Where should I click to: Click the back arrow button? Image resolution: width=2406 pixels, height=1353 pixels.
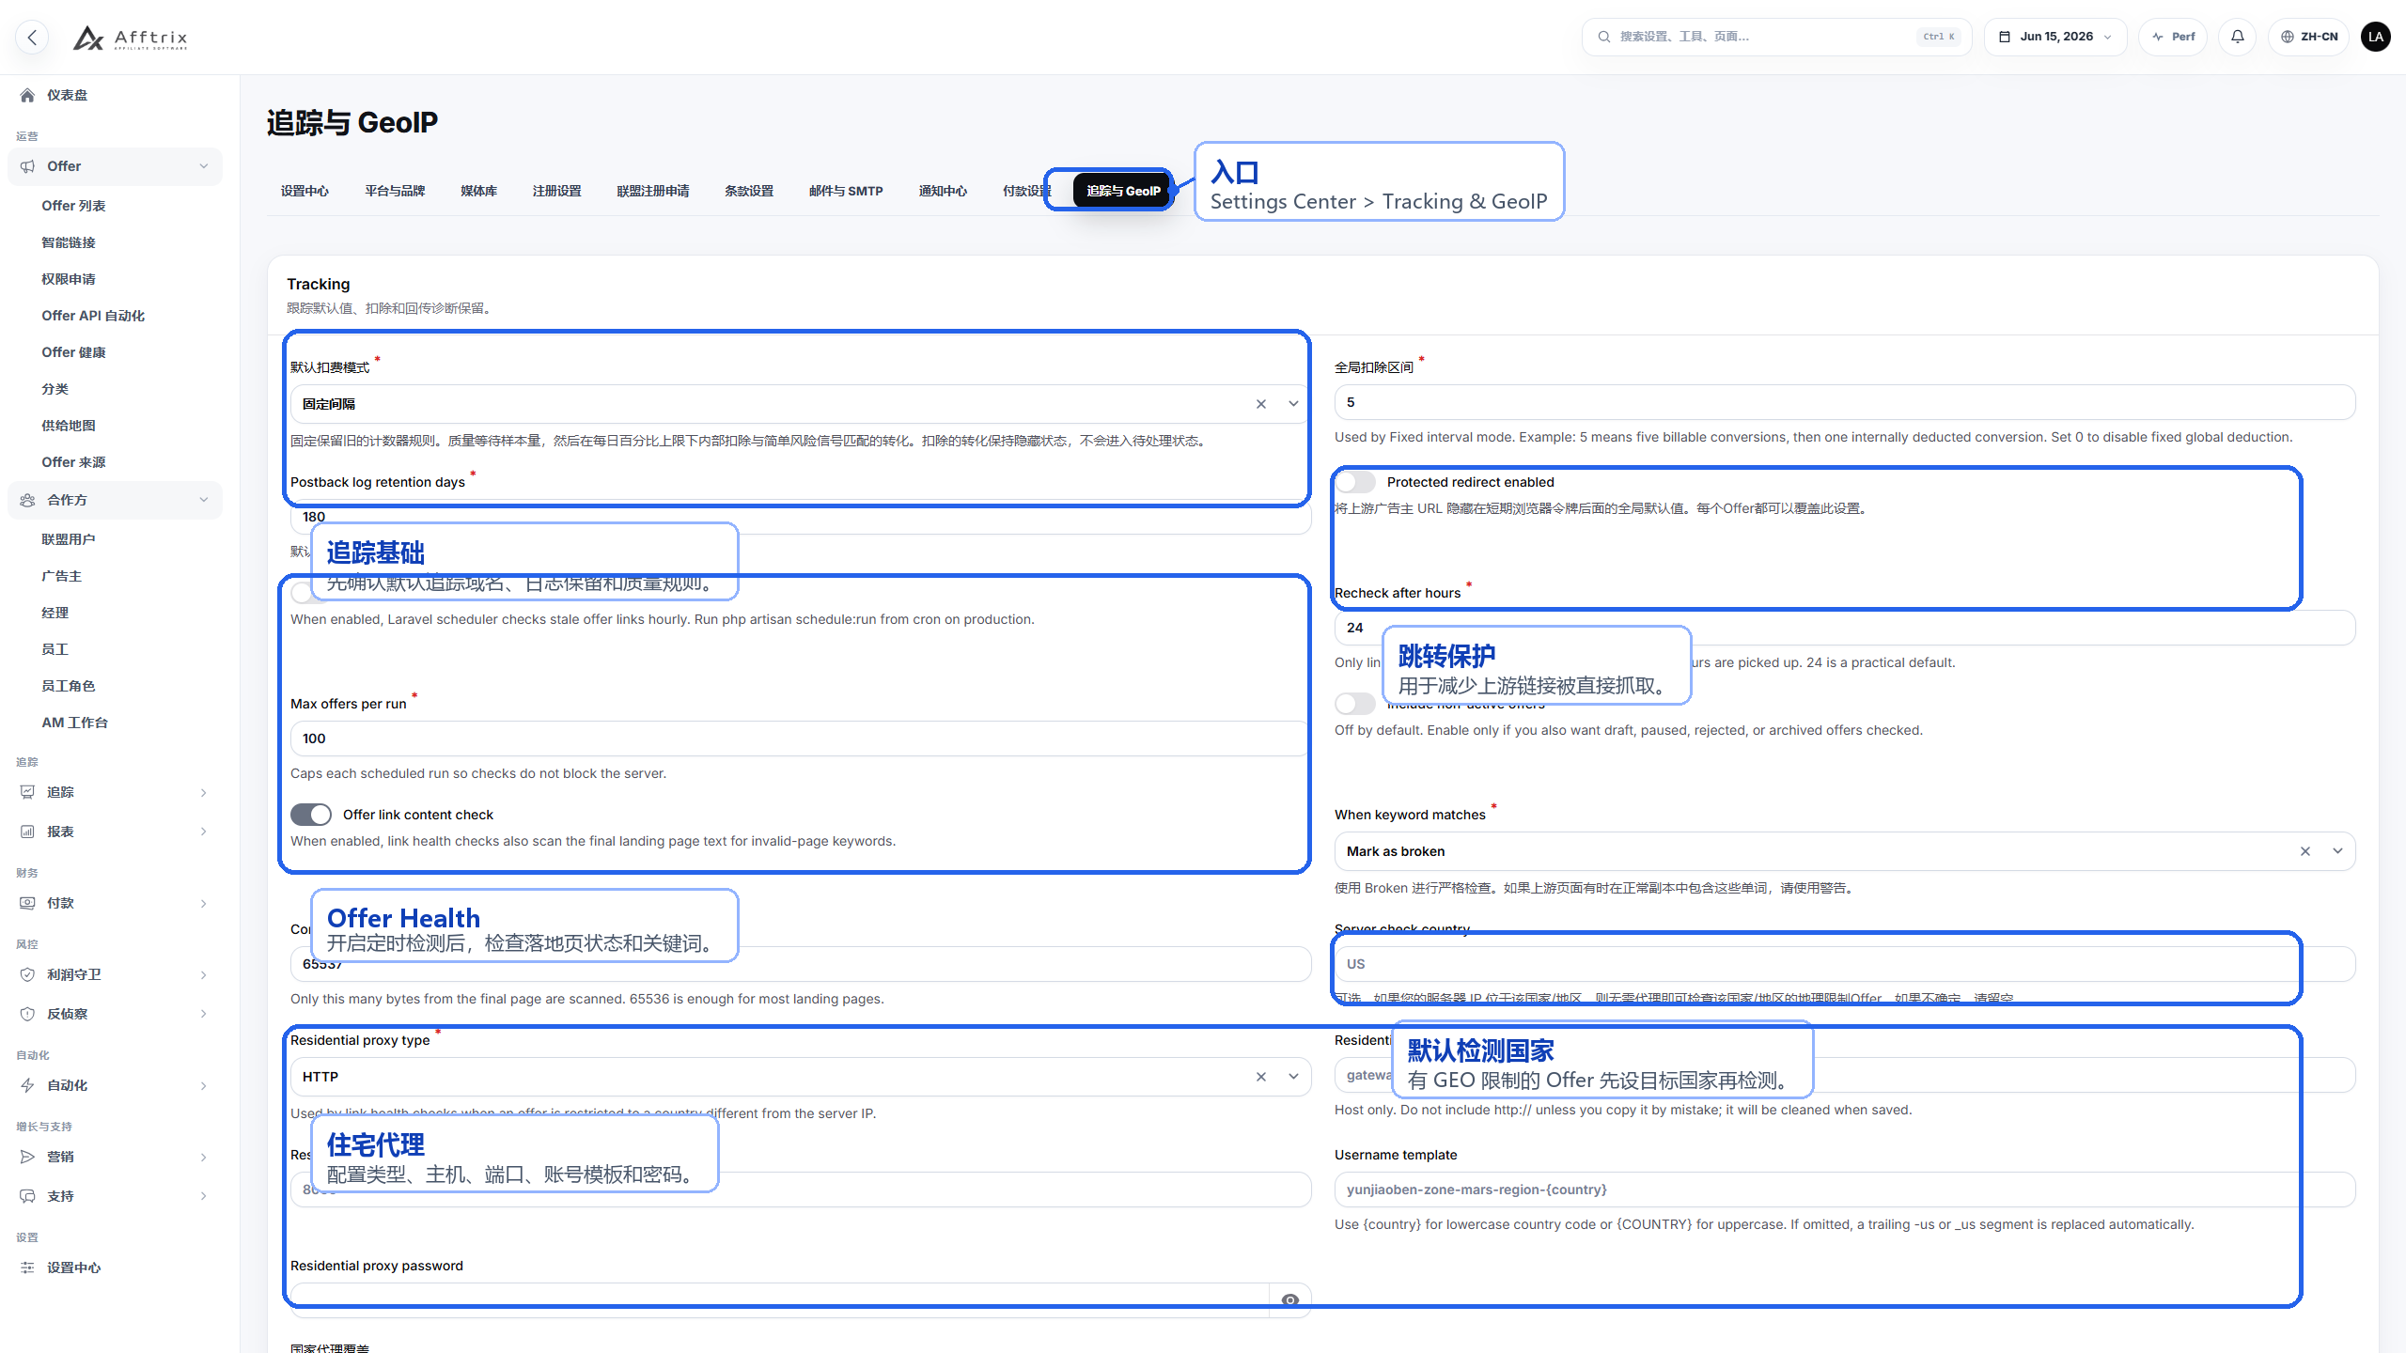32,37
